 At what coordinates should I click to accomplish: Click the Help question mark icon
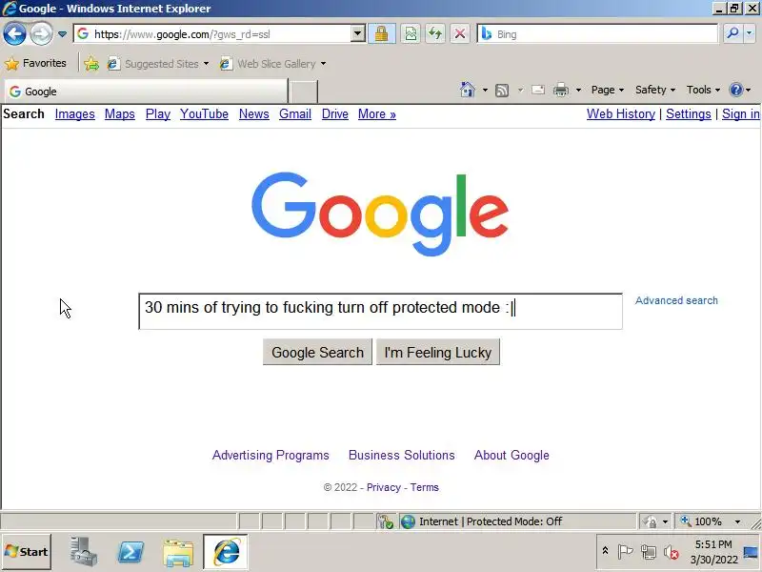[735, 90]
